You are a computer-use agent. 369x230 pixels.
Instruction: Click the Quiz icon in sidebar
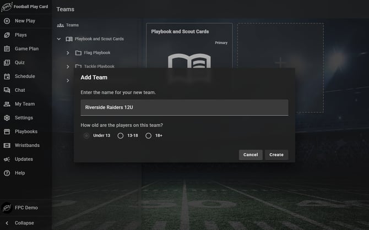point(7,63)
